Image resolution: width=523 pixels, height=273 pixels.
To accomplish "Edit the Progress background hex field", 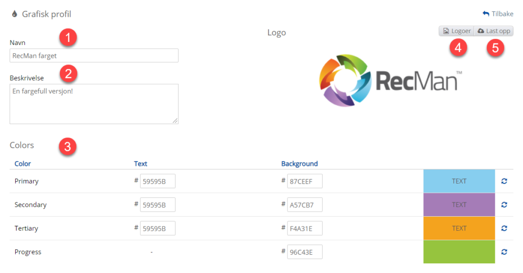I will pos(304,252).
